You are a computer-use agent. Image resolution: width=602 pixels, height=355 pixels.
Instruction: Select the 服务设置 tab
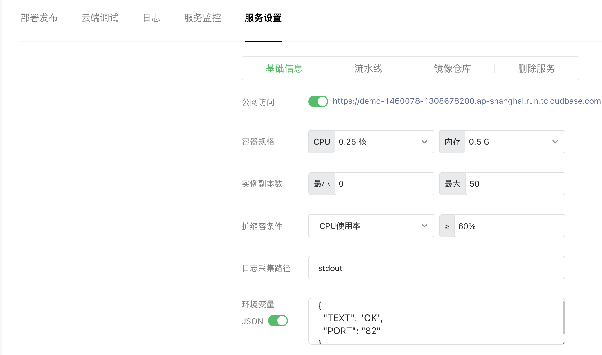point(263,18)
